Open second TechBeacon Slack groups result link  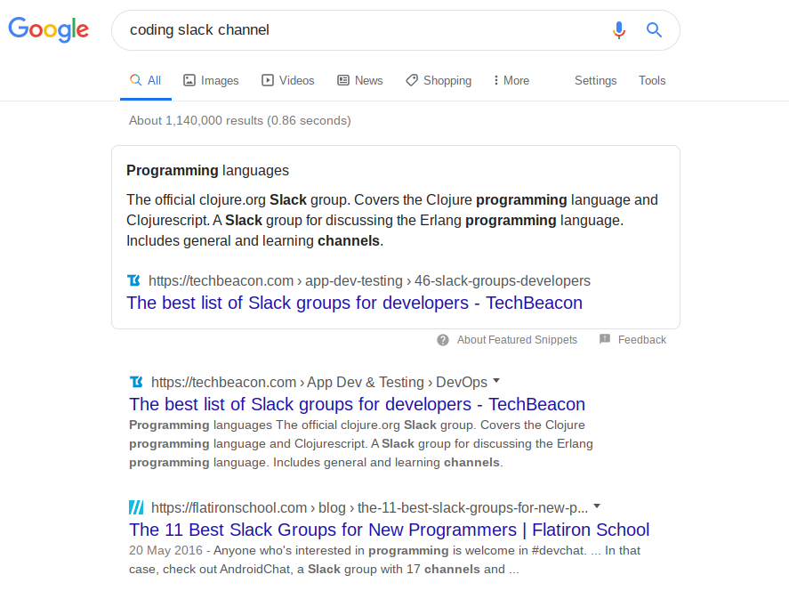(358, 404)
